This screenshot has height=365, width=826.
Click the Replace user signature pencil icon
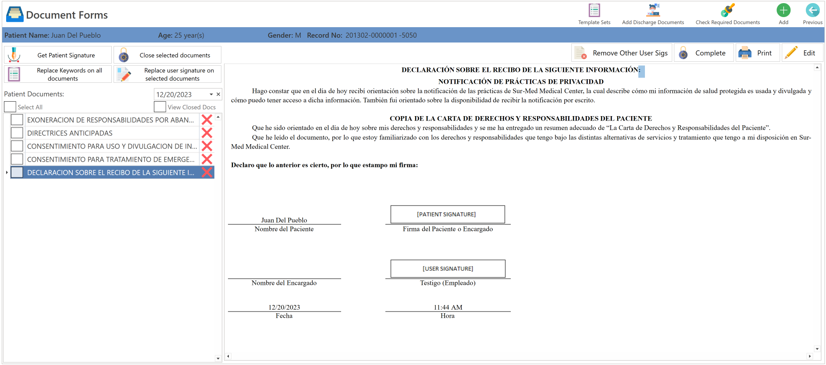click(x=124, y=74)
